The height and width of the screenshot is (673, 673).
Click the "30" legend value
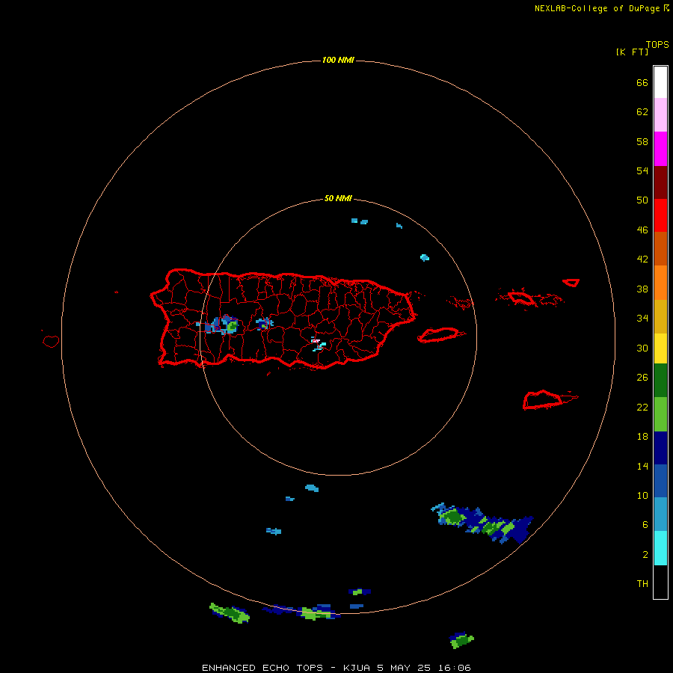[642, 348]
